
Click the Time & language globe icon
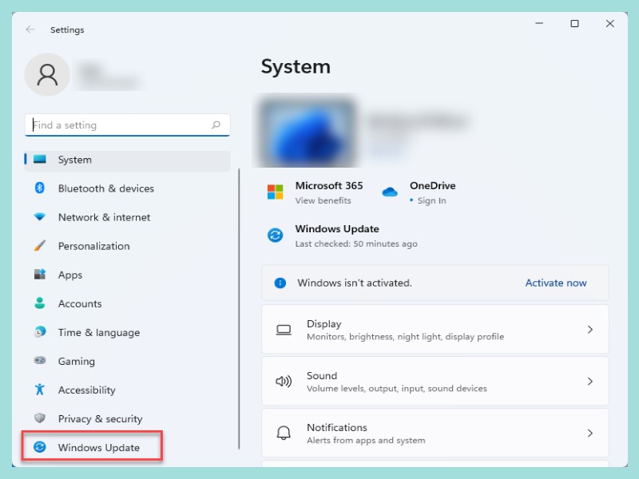39,331
